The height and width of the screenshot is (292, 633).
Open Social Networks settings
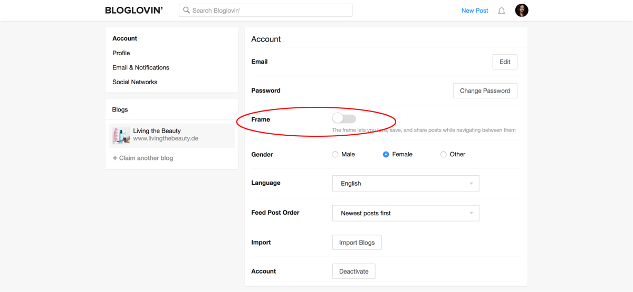(x=135, y=82)
